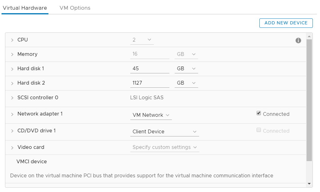Switch to the VM Options tab
The height and width of the screenshot is (192, 320).
pos(75,8)
